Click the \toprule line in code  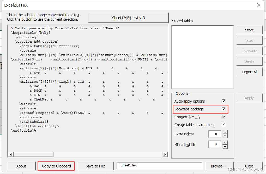[x=27, y=50]
